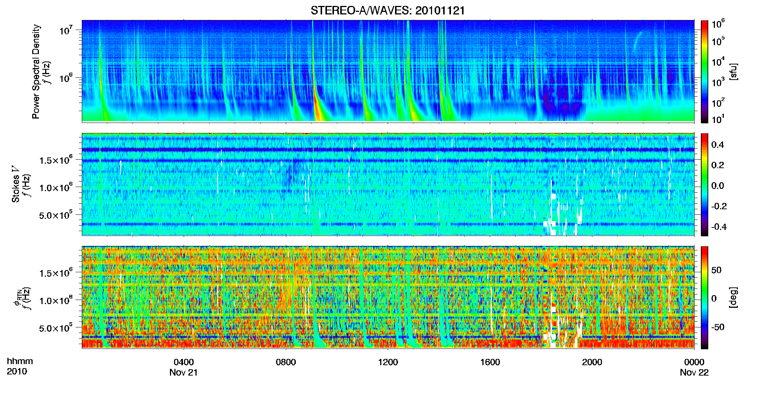Click the [sfu] colorbar unit label
The image size is (776, 400).
(733, 71)
